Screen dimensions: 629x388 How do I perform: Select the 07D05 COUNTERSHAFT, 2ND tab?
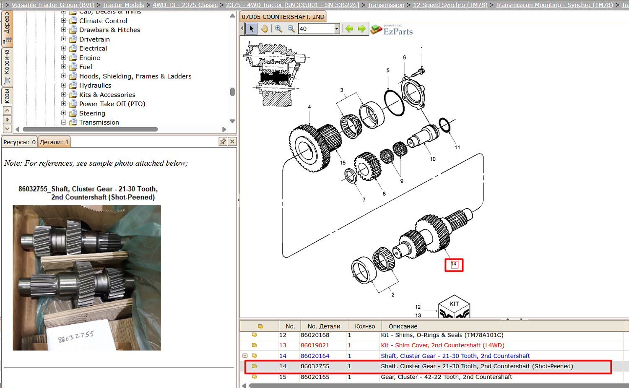[283, 17]
